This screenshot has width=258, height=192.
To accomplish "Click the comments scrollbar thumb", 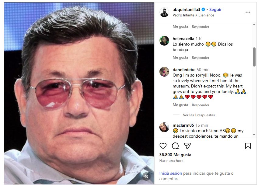I will (x=254, y=57).
